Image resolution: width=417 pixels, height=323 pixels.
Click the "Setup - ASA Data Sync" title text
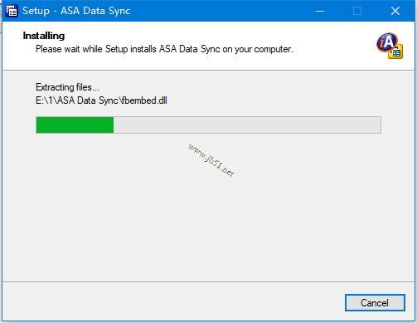pos(76,11)
